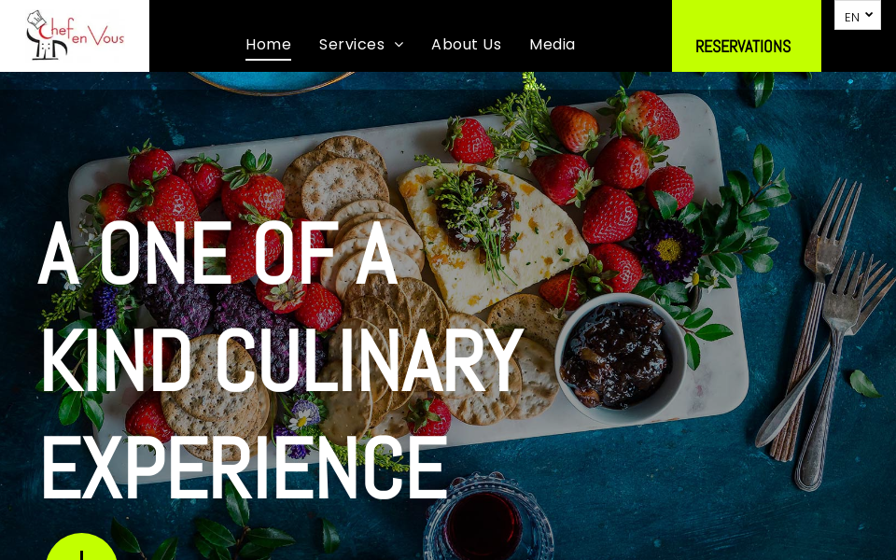Click the RESERVATIONS button
The height and width of the screenshot is (560, 896).
pos(747,36)
